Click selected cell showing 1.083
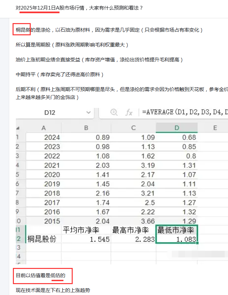This screenshot has width=228, height=295. 176,239
